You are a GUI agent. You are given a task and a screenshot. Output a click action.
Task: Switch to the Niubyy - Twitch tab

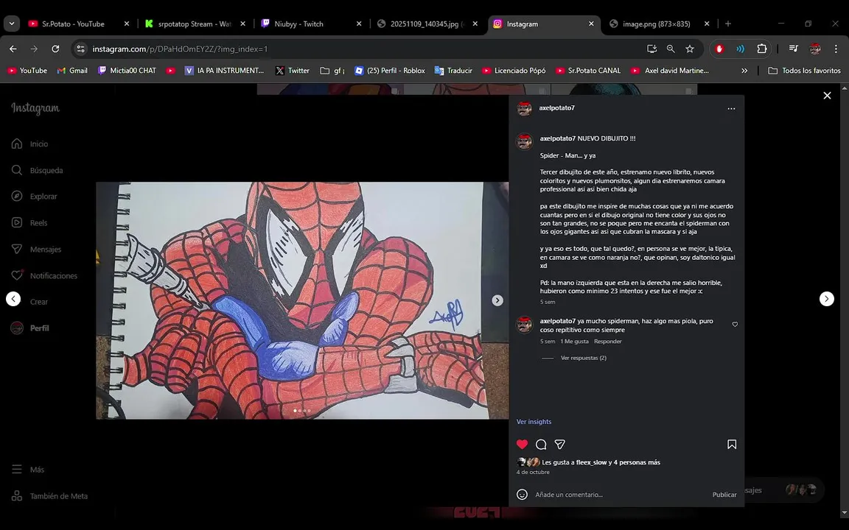[x=298, y=24]
